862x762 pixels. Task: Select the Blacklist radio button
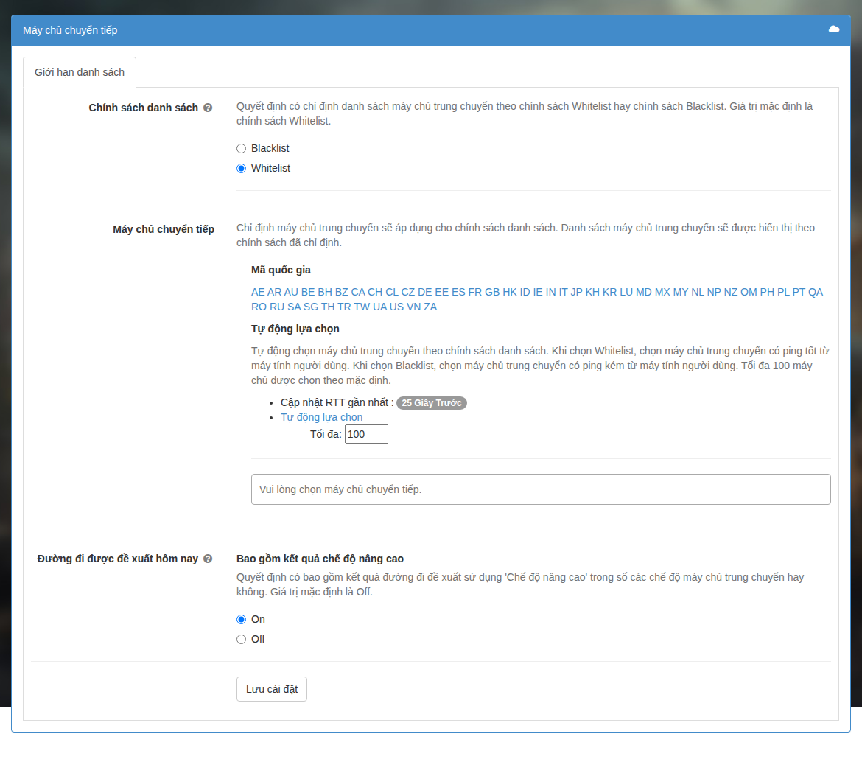pos(242,148)
